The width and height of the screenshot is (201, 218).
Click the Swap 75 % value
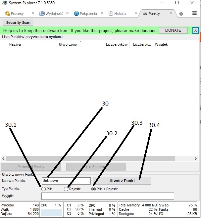193,205
